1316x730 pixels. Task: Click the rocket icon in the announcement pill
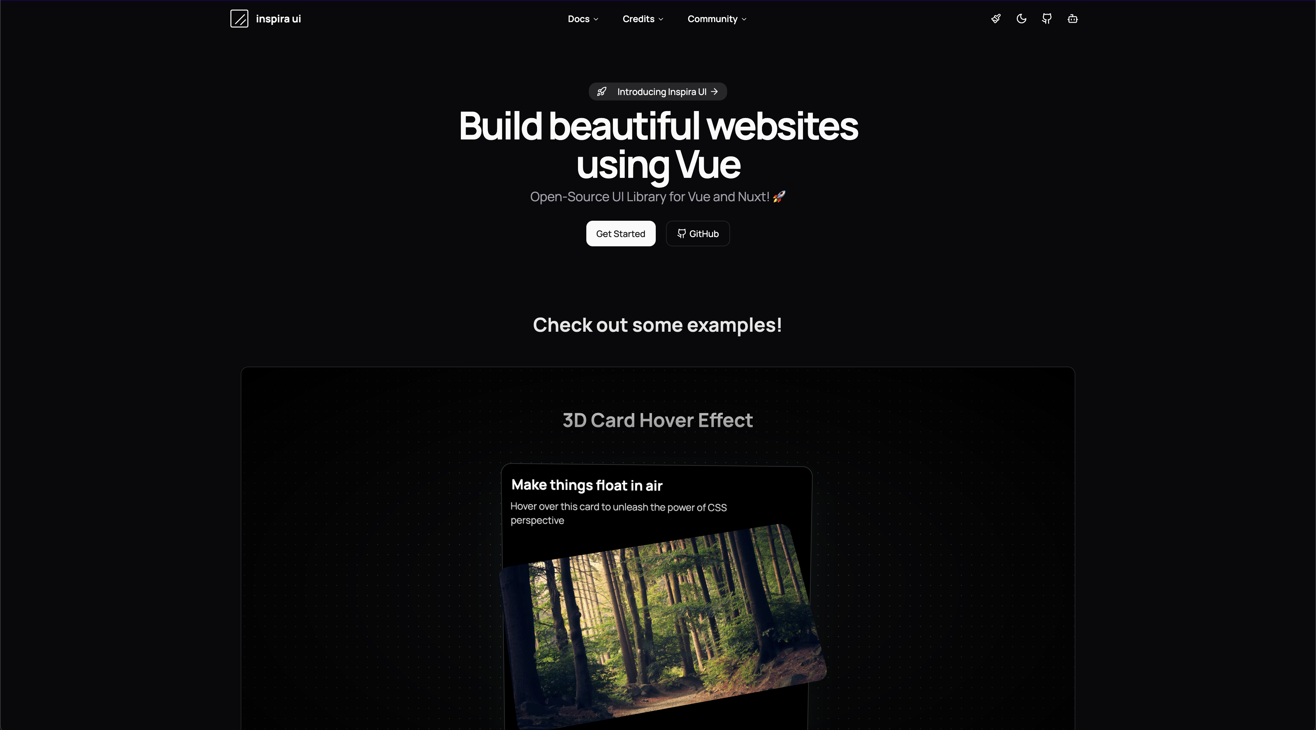(x=602, y=92)
